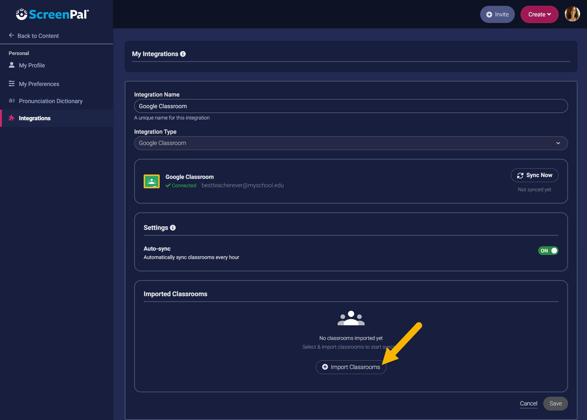The image size is (587, 420).
Task: Select Integrations in the sidebar
Action: point(57,118)
